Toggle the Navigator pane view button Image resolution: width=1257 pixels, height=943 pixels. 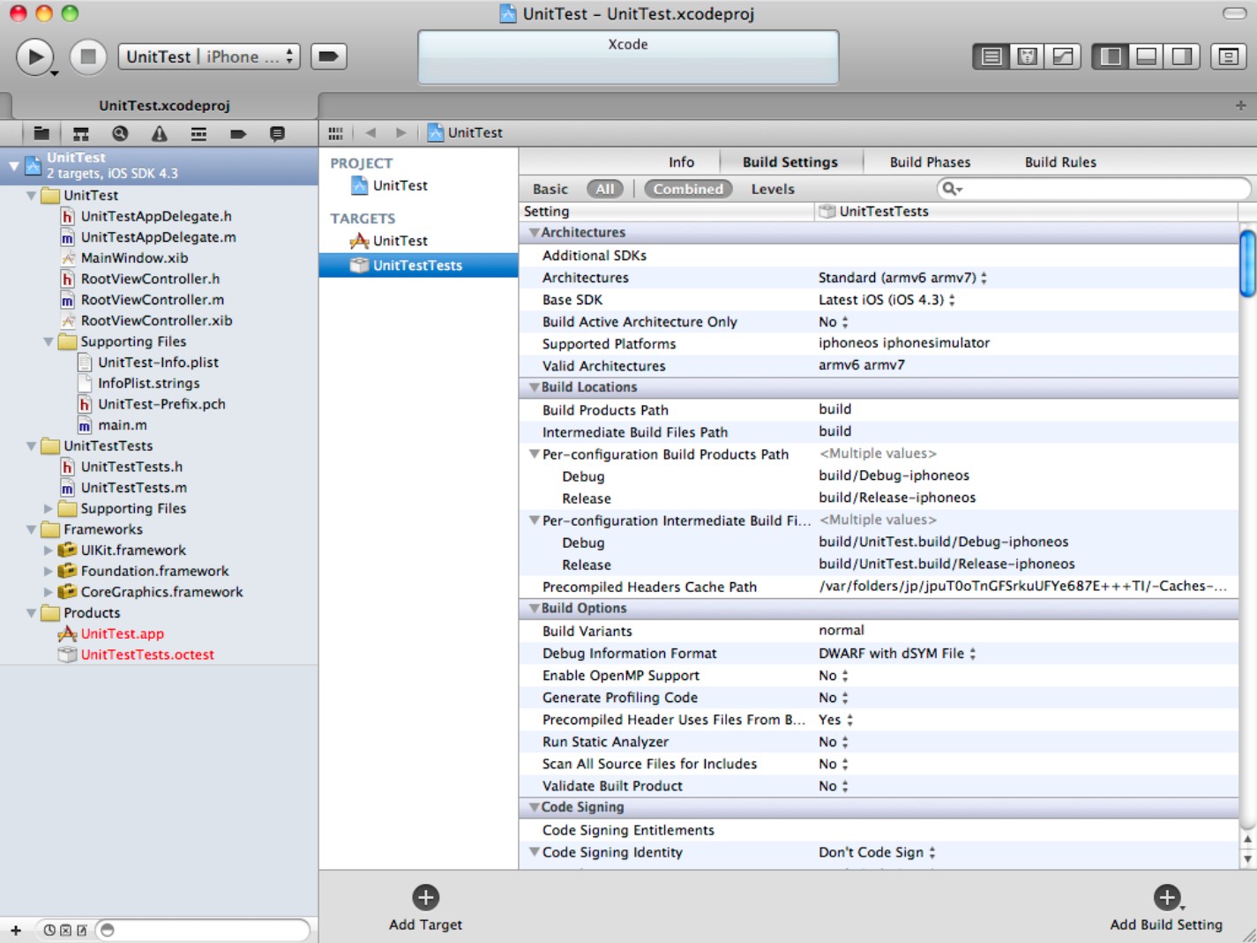tap(1111, 56)
